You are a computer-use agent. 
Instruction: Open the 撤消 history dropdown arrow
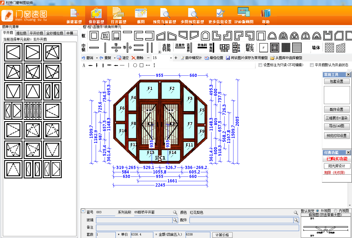97,58
